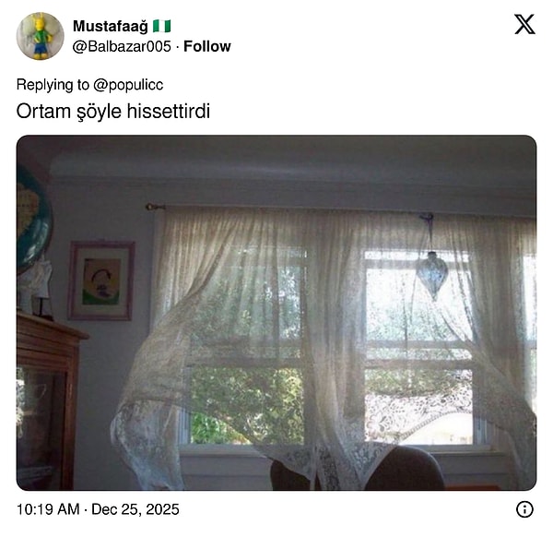The image size is (553, 537).
Task: Click the left window's green foliage
Action: click(247, 404)
